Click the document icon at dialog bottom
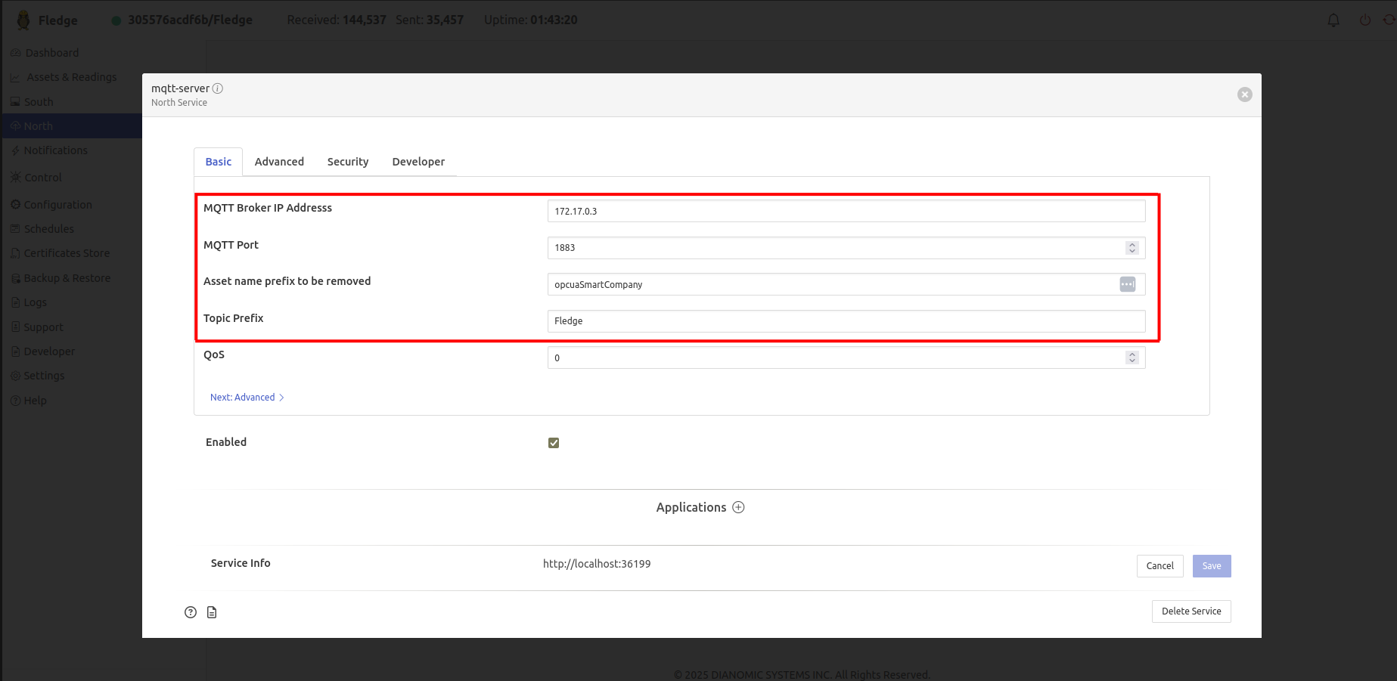This screenshot has height=681, width=1397. 212,612
